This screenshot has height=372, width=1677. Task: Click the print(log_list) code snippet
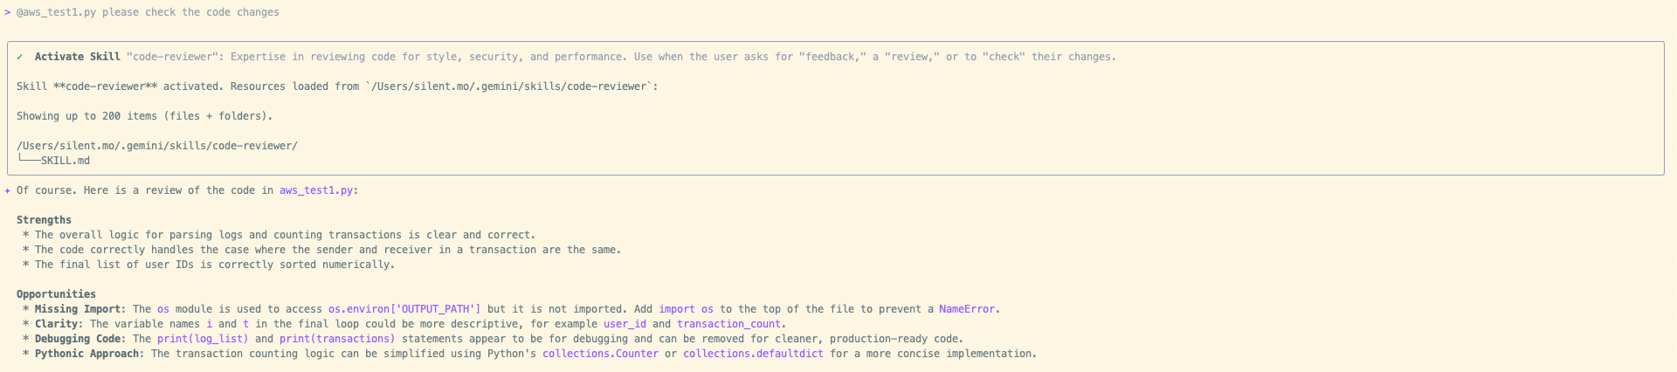tap(203, 339)
